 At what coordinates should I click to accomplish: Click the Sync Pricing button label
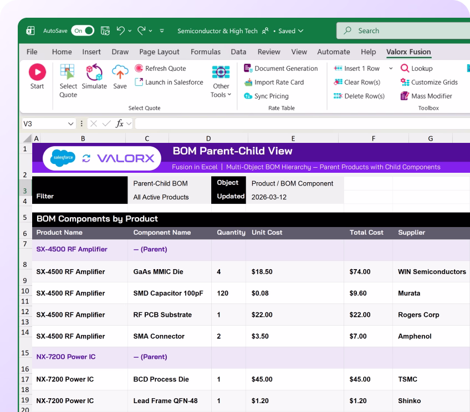pyautogui.click(x=272, y=96)
